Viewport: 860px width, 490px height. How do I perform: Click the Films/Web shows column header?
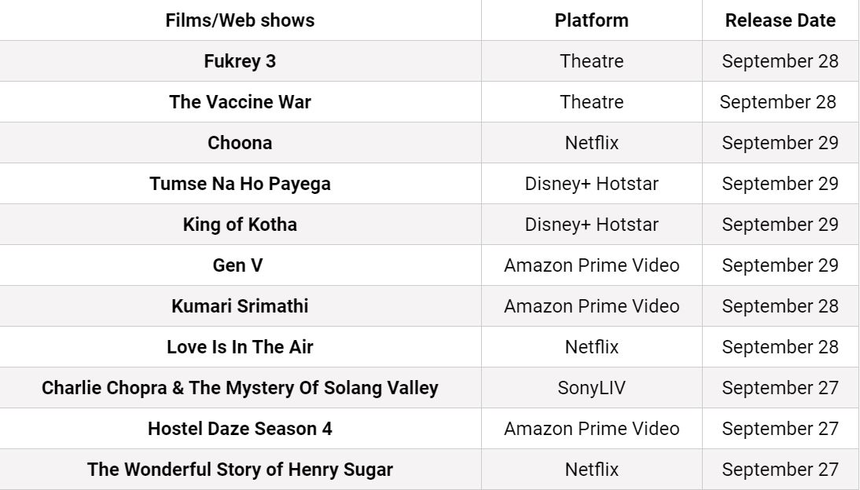(x=240, y=20)
